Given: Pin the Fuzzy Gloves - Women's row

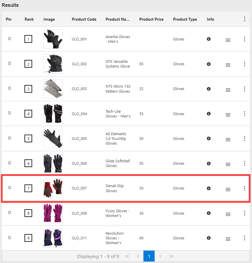Looking at the screenshot, I should (9, 213).
